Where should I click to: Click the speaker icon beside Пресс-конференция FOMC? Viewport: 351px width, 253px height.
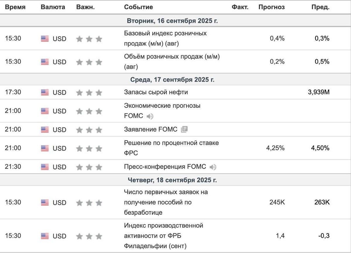(x=213, y=167)
